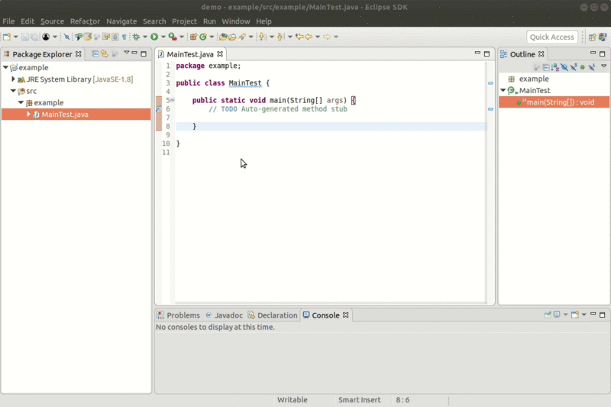Click the Display Selected Console icon
The height and width of the screenshot is (407, 611).
point(557,315)
